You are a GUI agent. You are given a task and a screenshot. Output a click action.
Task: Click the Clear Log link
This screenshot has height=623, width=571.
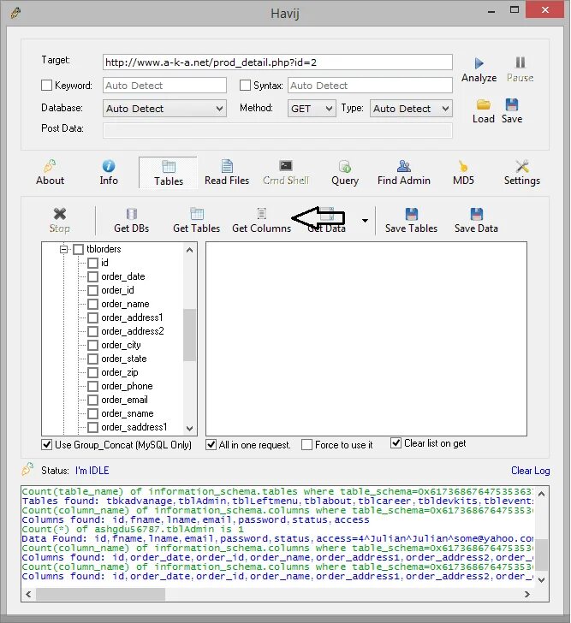pos(531,471)
